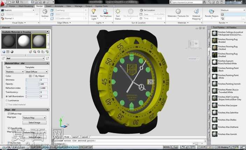Click the sphere swatch geometry icon under materials

coord(4,52)
